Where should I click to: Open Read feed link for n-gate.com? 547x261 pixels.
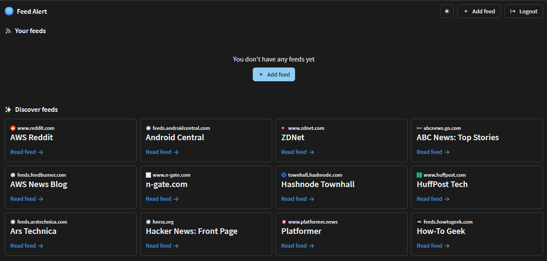pyautogui.click(x=162, y=199)
